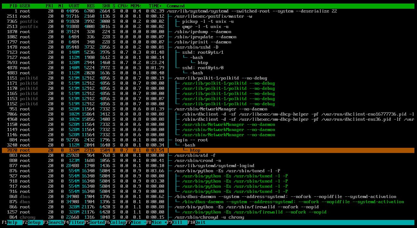Sort by the MEM% column header
Screen dimensions: 417x228
136,6
